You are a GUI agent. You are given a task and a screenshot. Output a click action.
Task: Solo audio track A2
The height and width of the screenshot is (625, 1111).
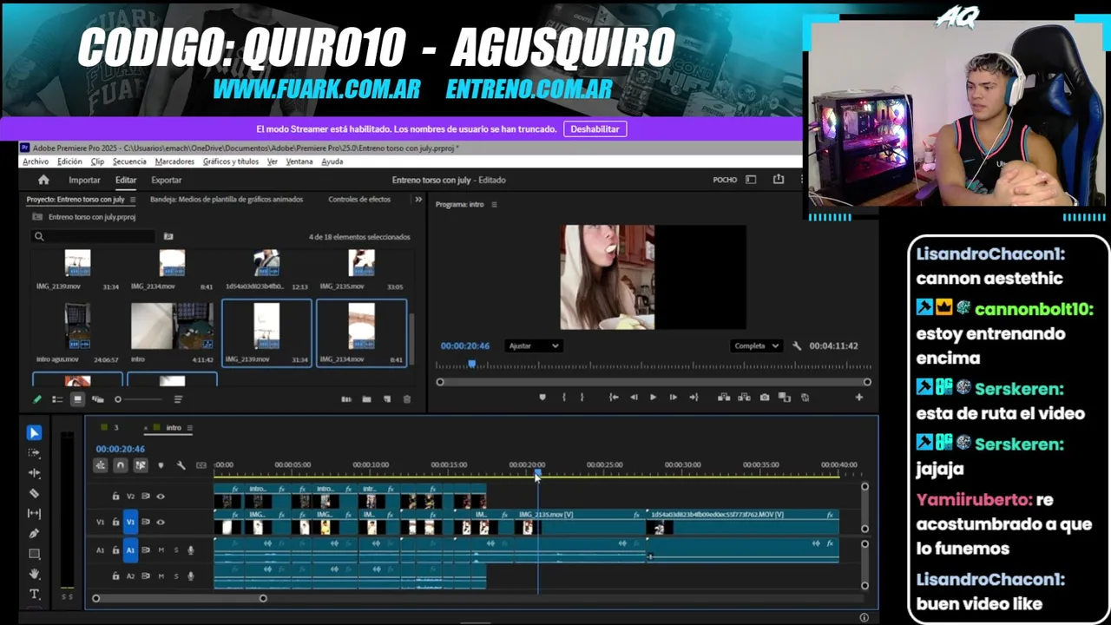click(x=176, y=576)
